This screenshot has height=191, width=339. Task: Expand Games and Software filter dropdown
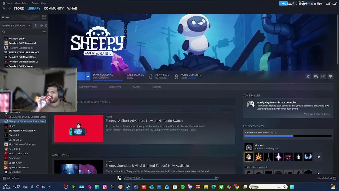click(16, 25)
